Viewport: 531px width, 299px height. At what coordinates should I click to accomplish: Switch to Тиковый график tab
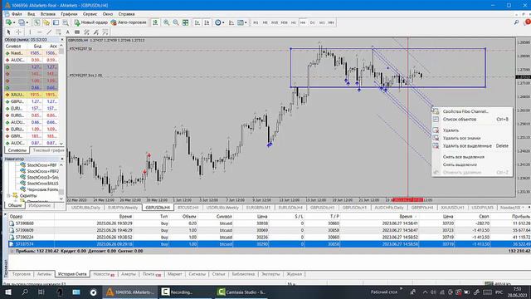point(48,150)
